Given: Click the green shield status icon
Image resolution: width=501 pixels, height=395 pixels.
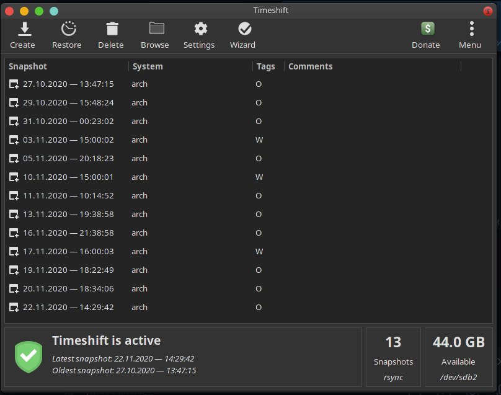Looking at the screenshot, I should 29,357.
